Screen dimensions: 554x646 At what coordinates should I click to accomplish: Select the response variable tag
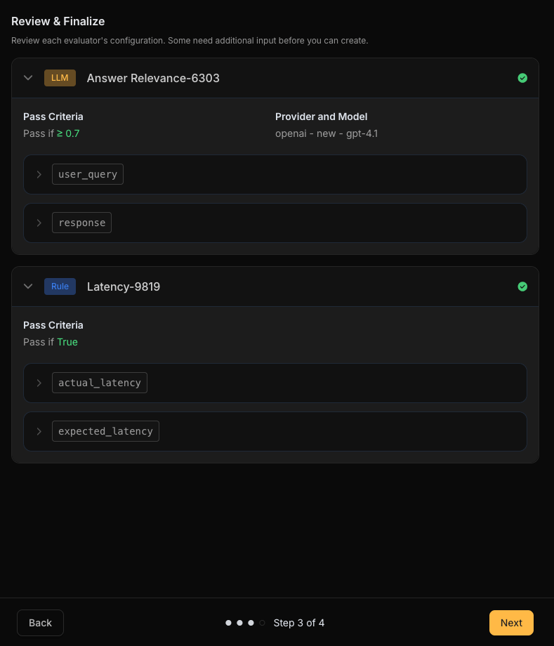coord(81,223)
